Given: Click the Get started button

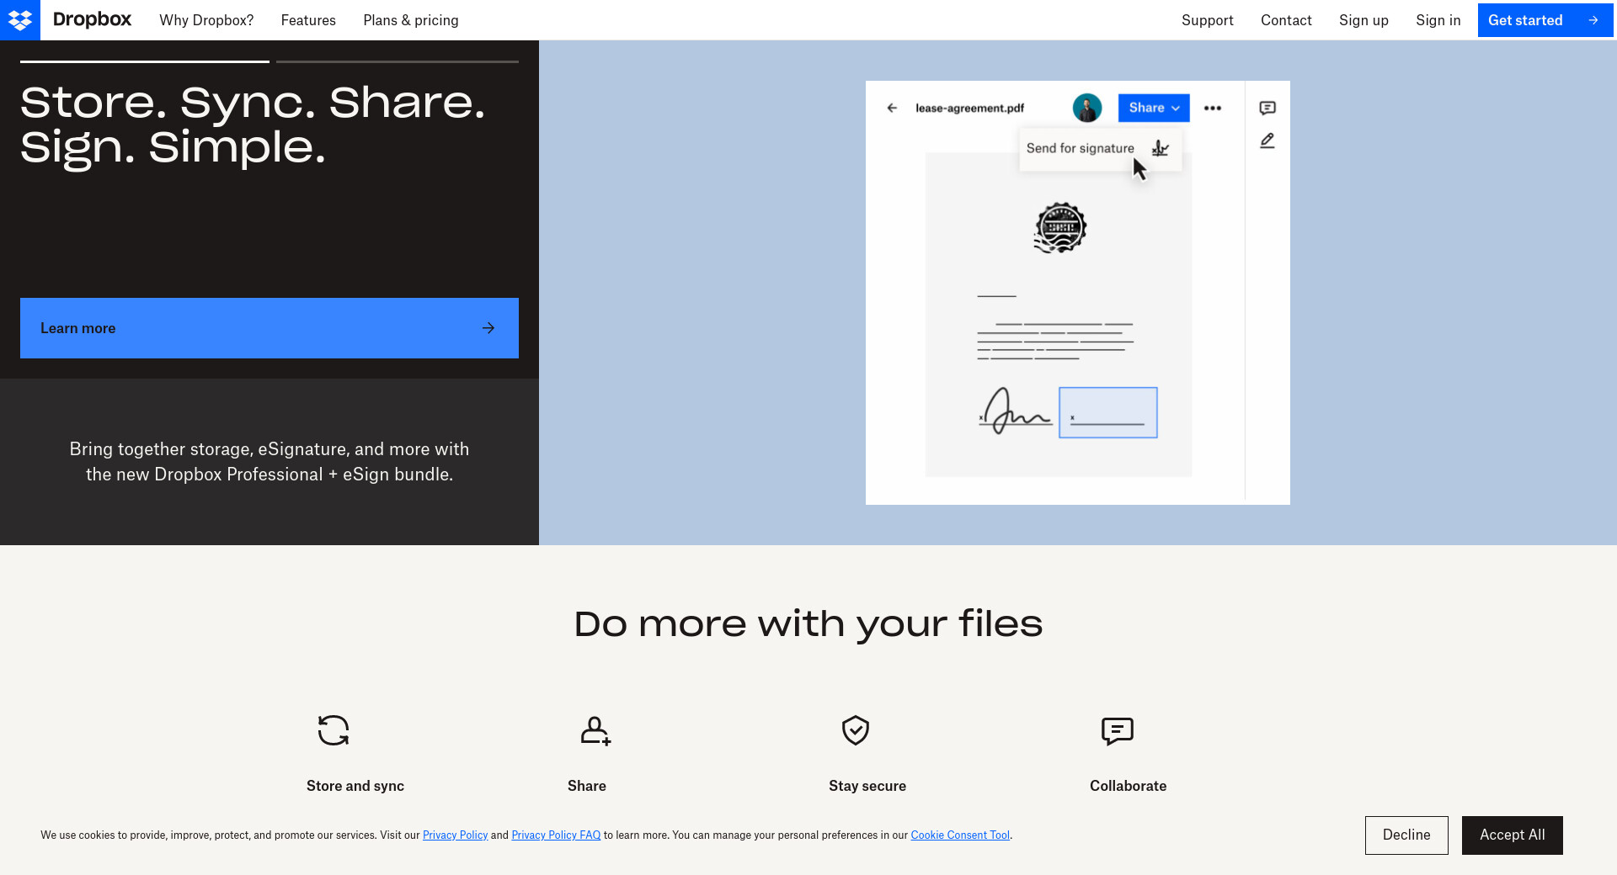Looking at the screenshot, I should pyautogui.click(x=1545, y=20).
